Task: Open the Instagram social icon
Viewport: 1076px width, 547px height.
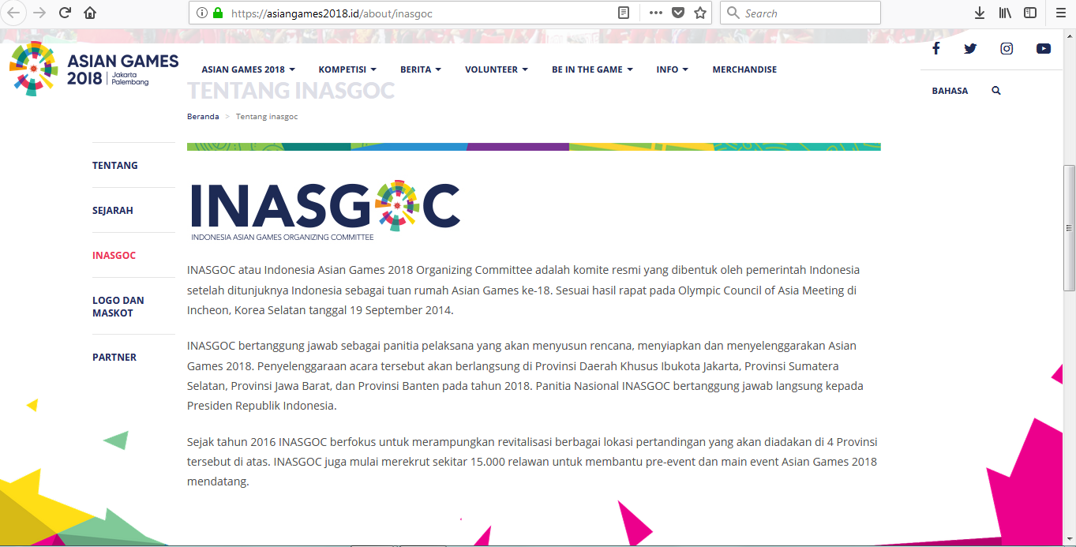Action: pos(1007,48)
